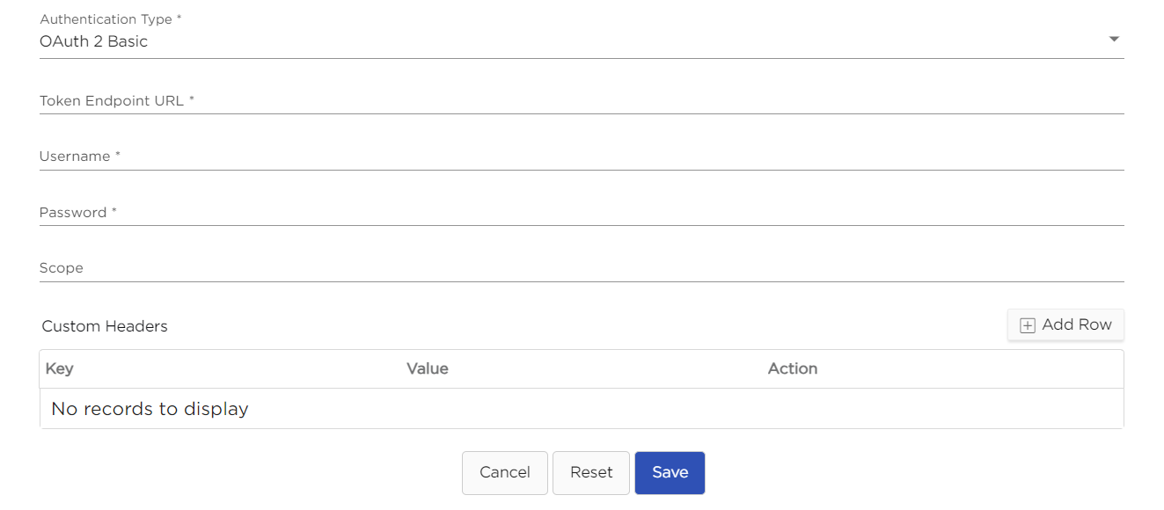
Task: Select the Value column header
Action: [428, 368]
